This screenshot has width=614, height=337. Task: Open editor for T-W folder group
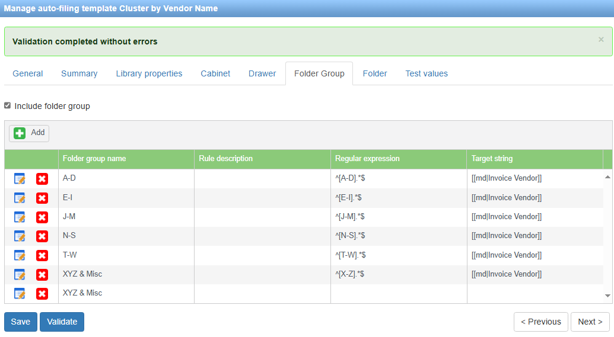click(20, 255)
